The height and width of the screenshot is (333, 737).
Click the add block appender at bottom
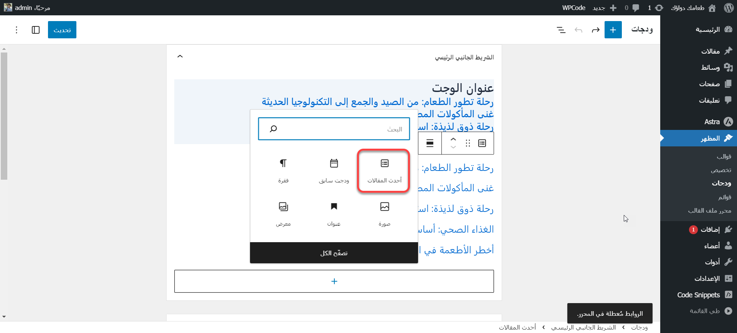334,281
